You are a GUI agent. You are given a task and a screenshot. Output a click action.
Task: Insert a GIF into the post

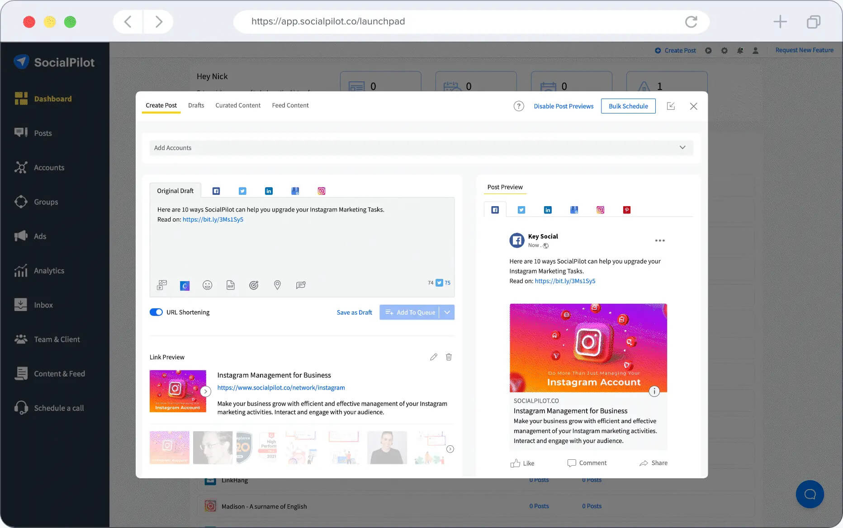click(x=231, y=285)
